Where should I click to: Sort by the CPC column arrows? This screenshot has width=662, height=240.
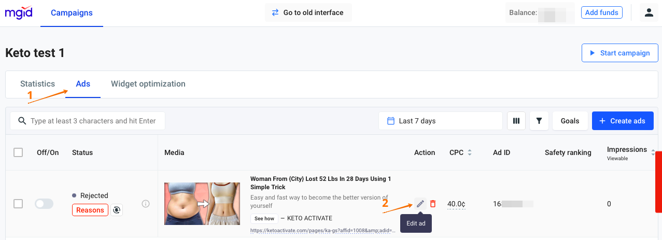click(x=470, y=152)
